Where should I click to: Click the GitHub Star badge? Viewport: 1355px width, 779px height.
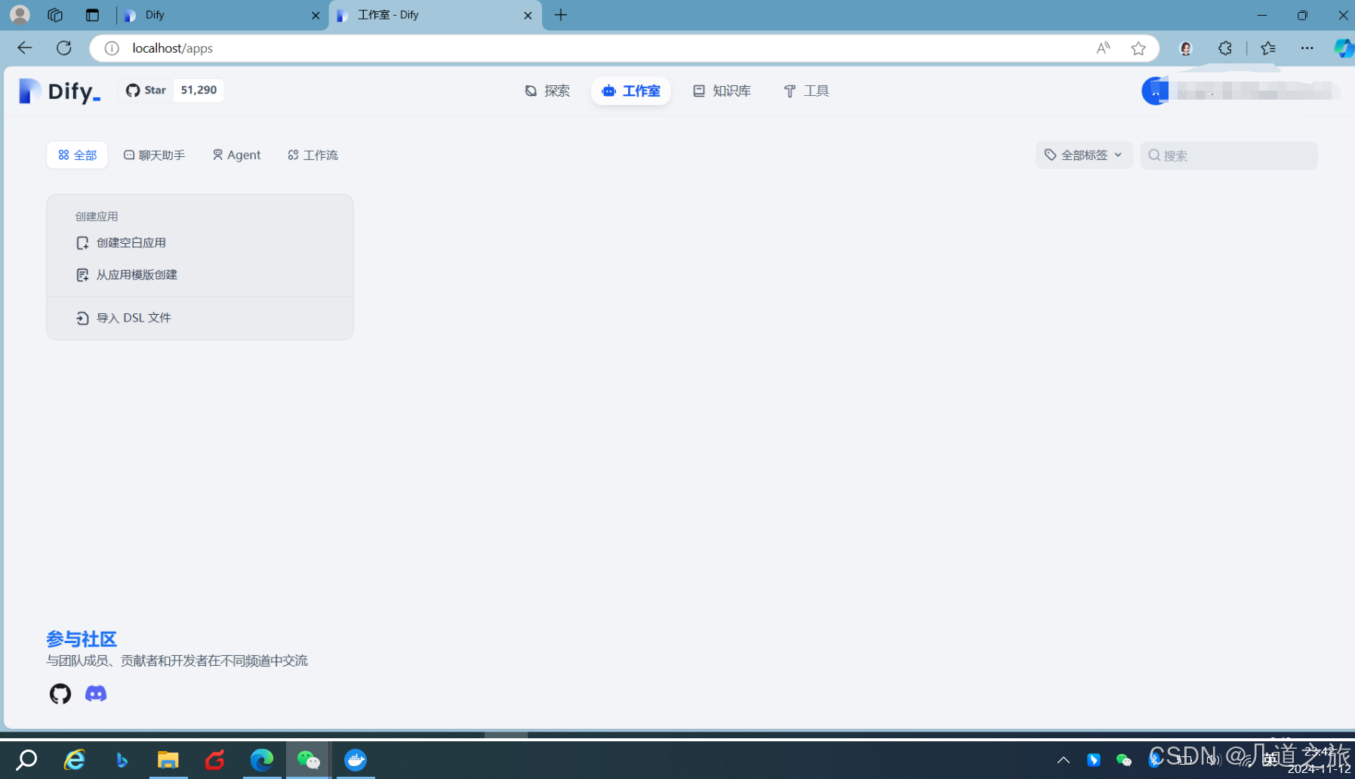coord(171,90)
